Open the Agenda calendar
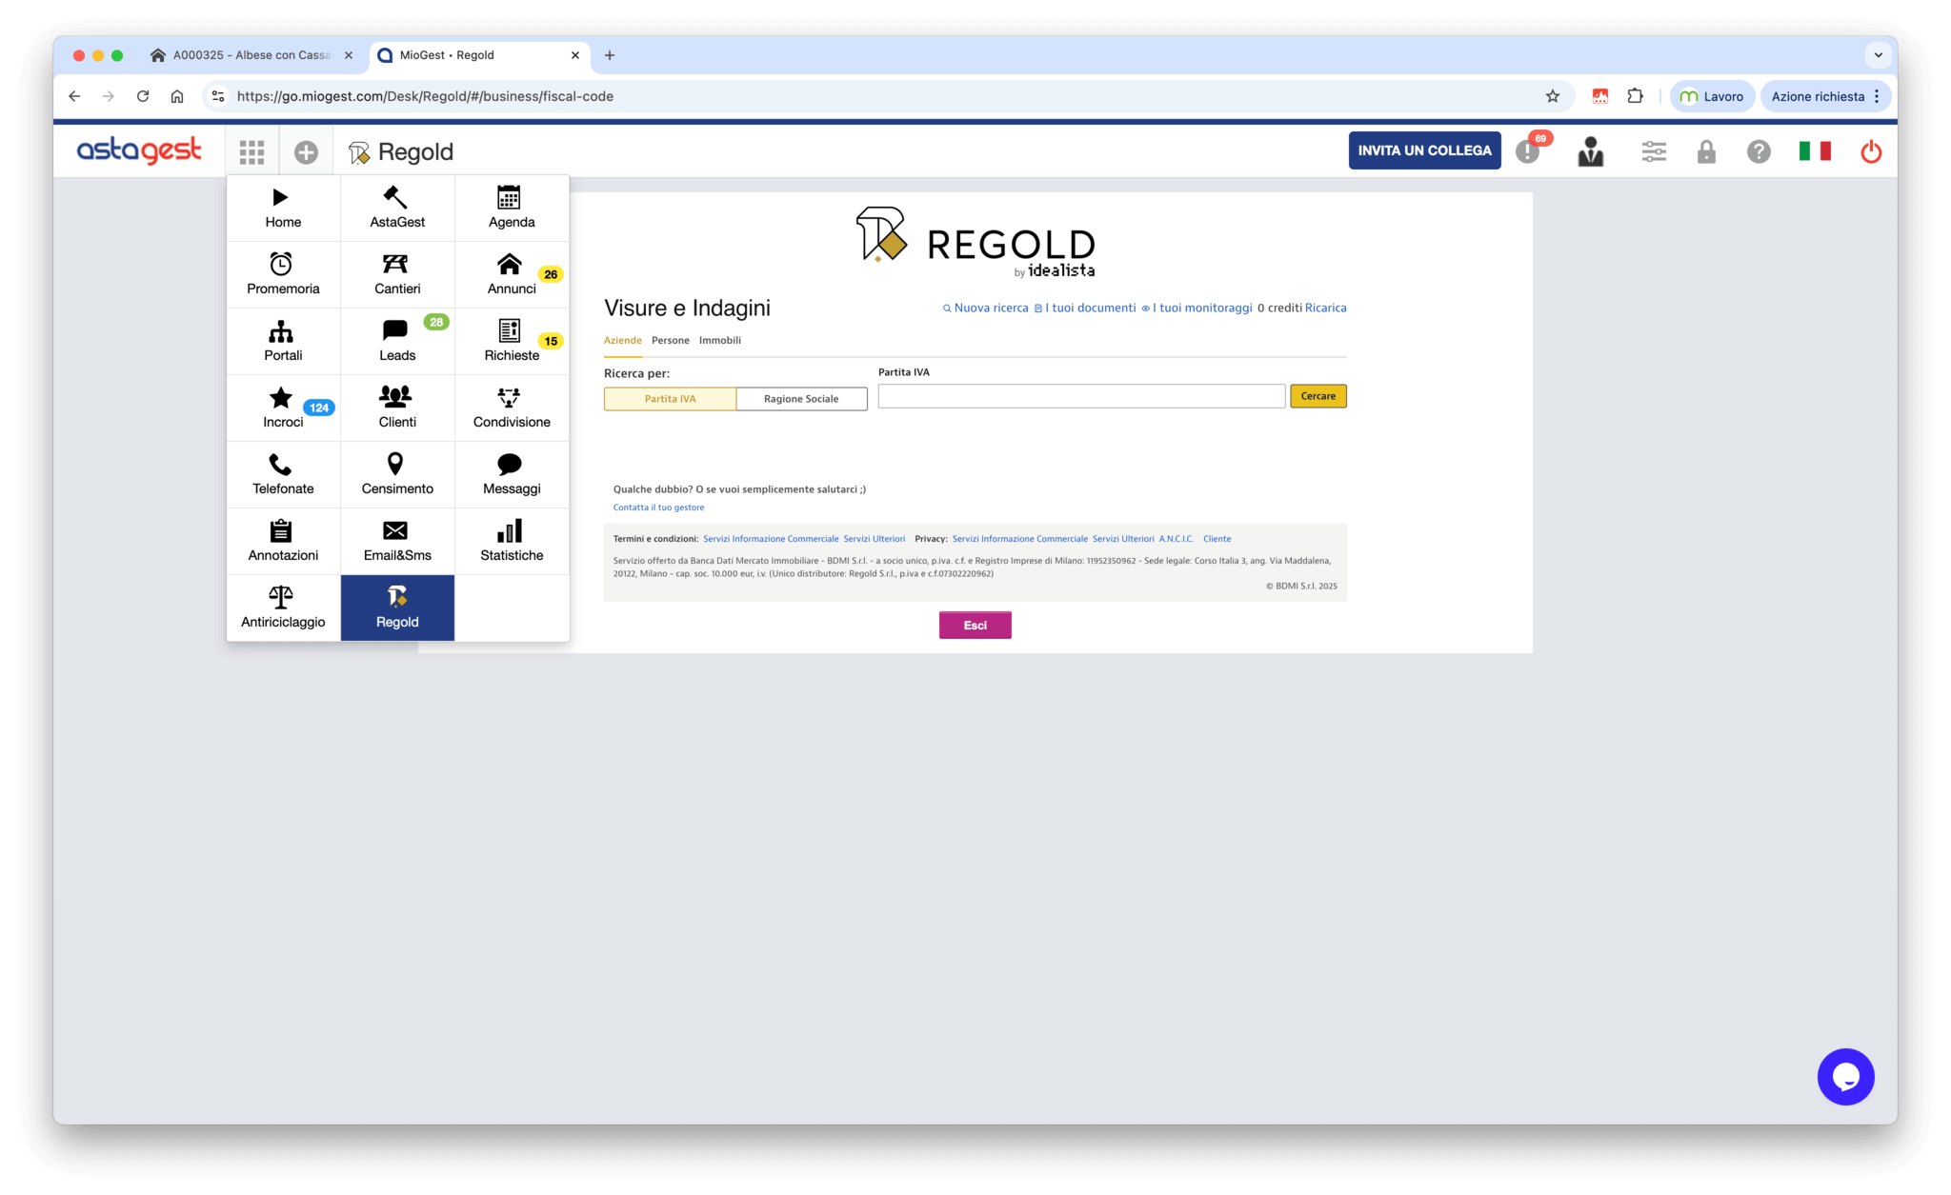This screenshot has width=1951, height=1195. (x=512, y=208)
